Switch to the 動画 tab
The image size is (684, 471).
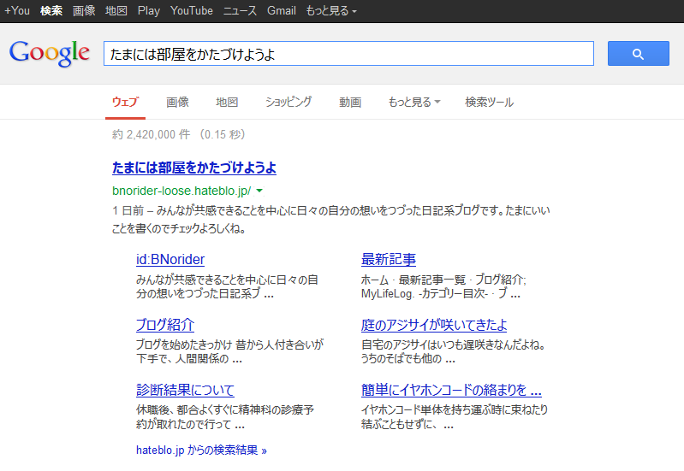pyautogui.click(x=350, y=102)
